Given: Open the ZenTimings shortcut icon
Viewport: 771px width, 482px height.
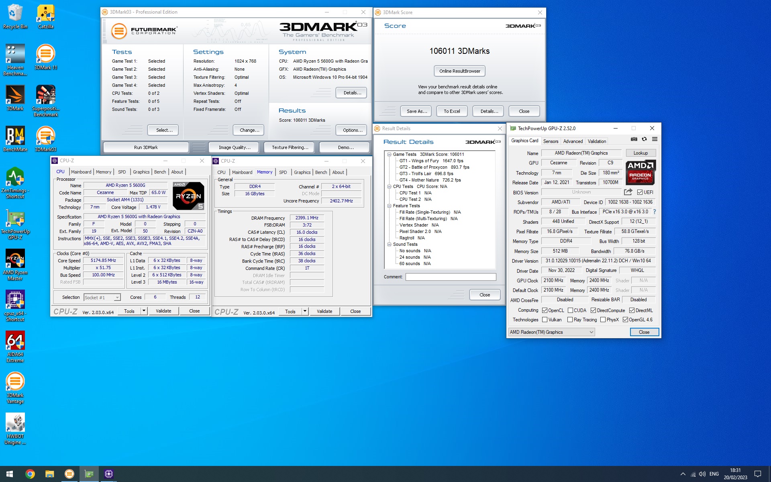Looking at the screenshot, I should 15,182.
